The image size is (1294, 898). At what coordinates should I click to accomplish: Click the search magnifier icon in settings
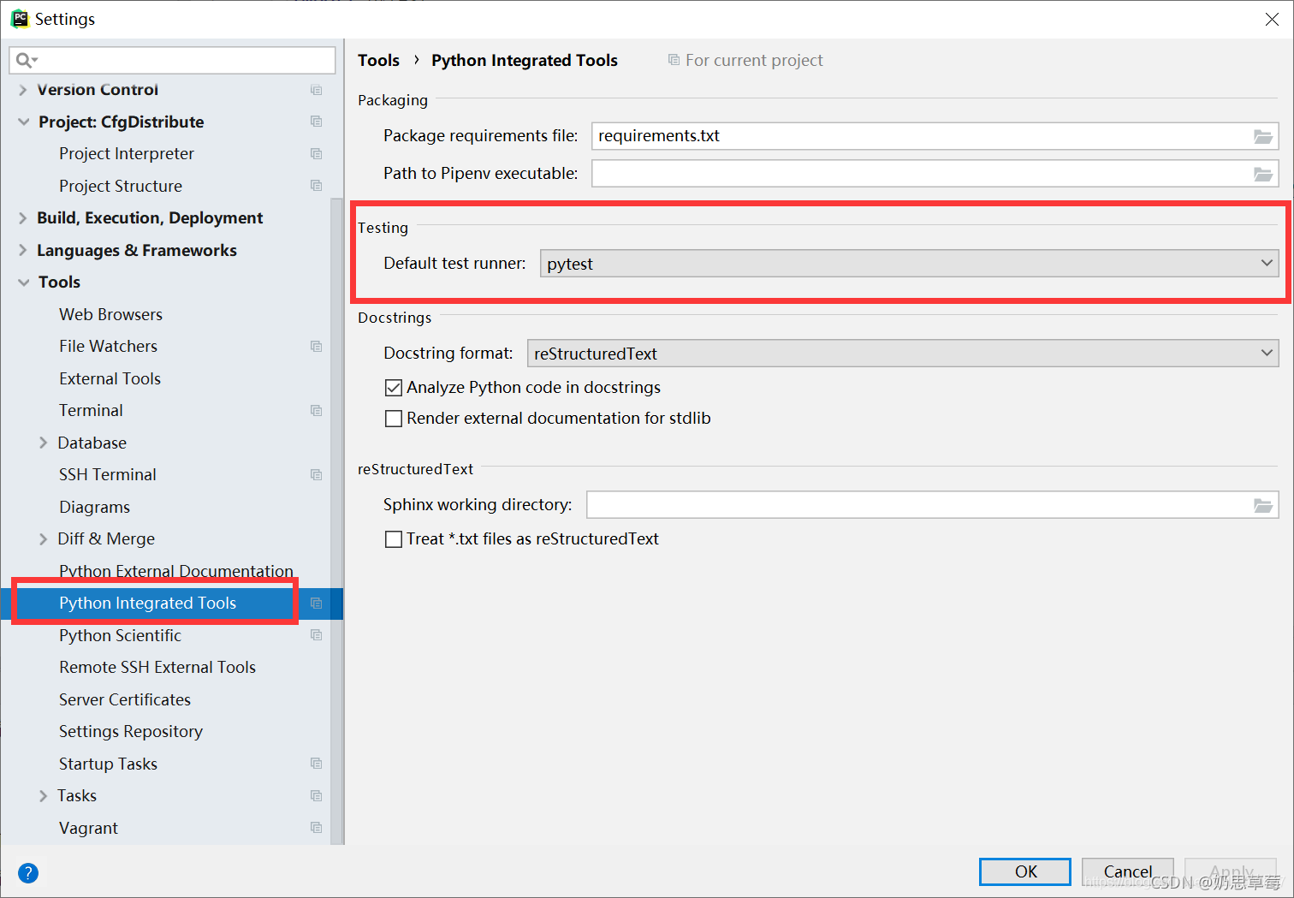[24, 60]
